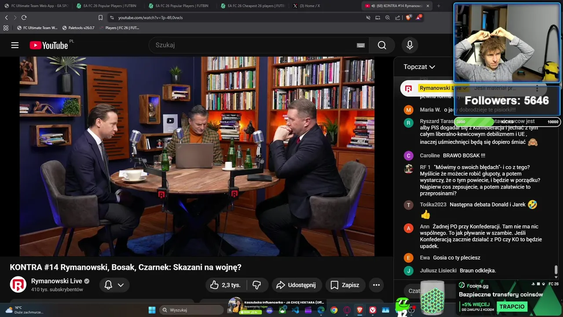Click the video title KONTRA #14 Rymanowski
The width and height of the screenshot is (563, 317).
pyautogui.click(x=125, y=267)
